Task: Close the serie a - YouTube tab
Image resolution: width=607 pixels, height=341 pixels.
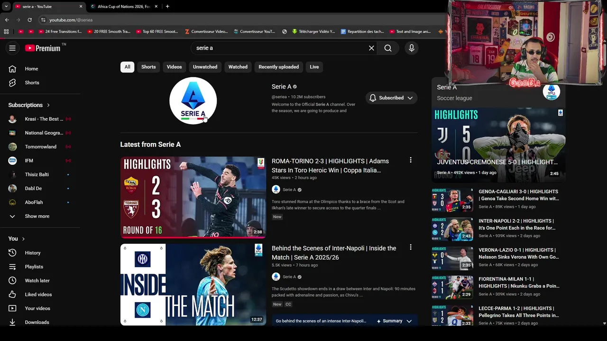Action: coord(81,7)
